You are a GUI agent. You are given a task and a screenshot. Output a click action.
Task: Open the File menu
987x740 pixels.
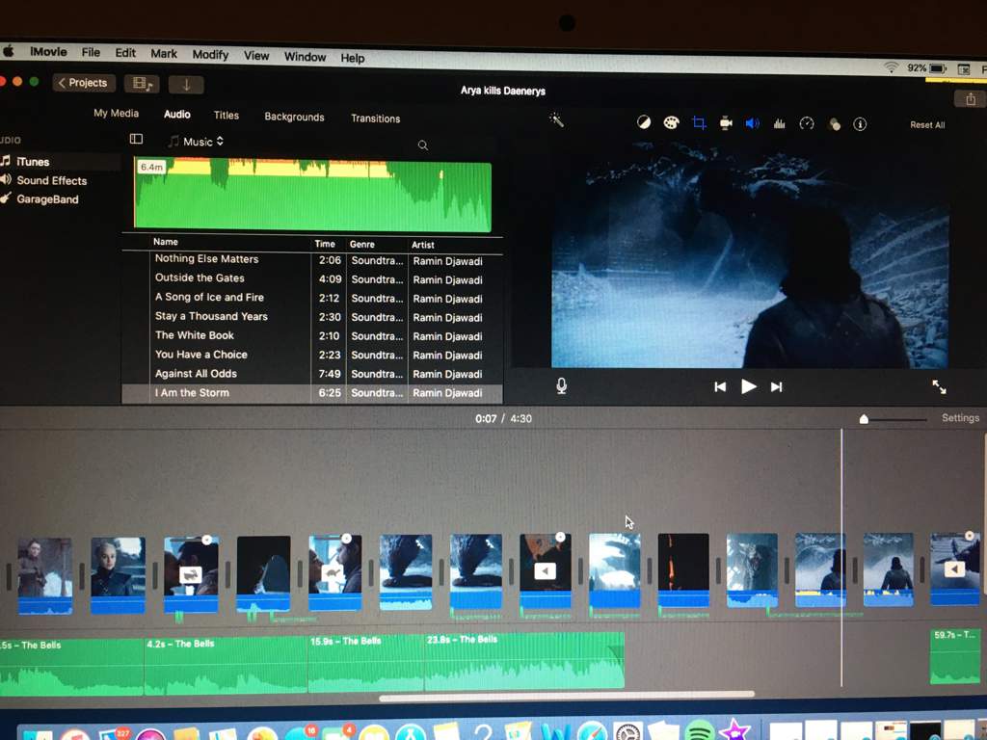click(91, 52)
